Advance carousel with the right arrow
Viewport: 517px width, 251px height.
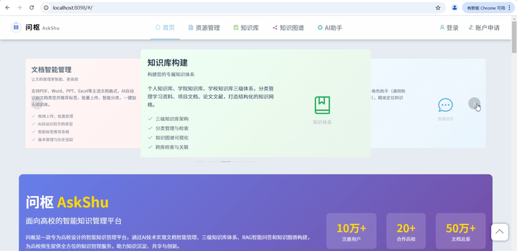pyautogui.click(x=474, y=104)
